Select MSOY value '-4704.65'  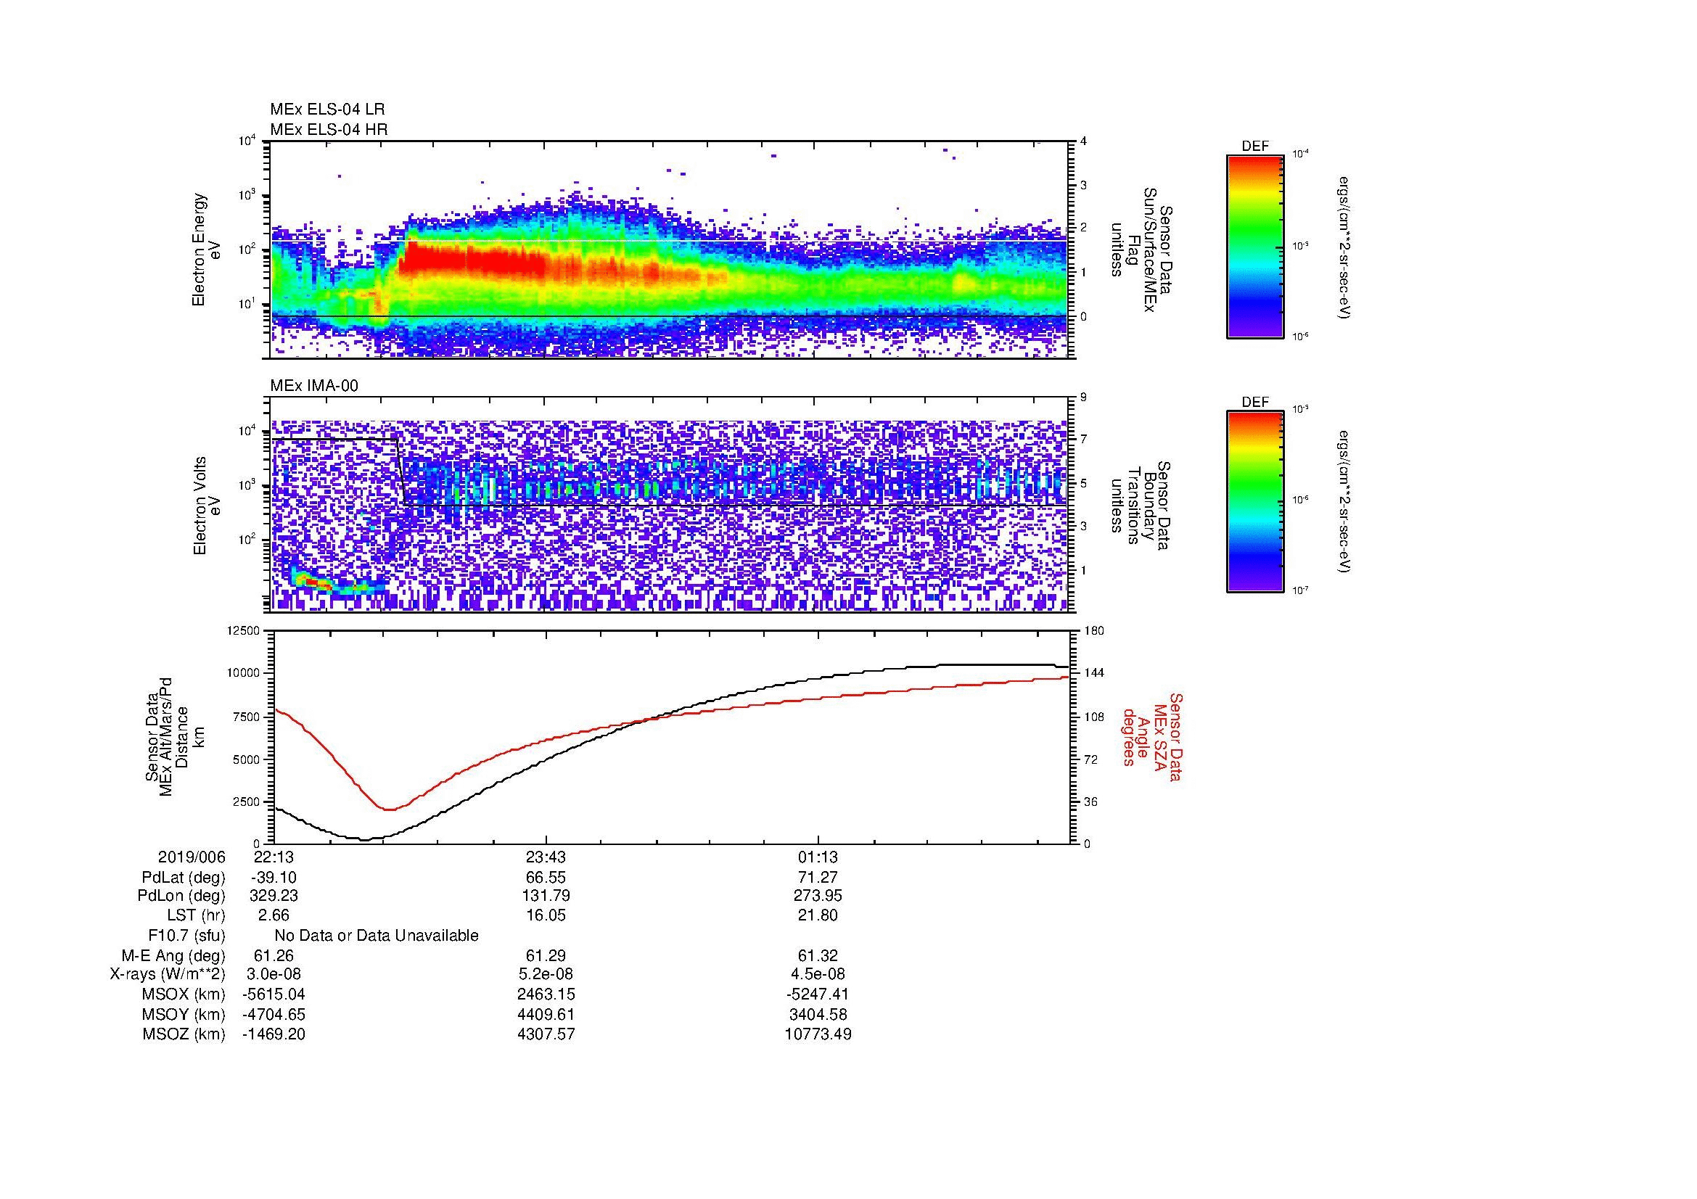coord(274,1015)
